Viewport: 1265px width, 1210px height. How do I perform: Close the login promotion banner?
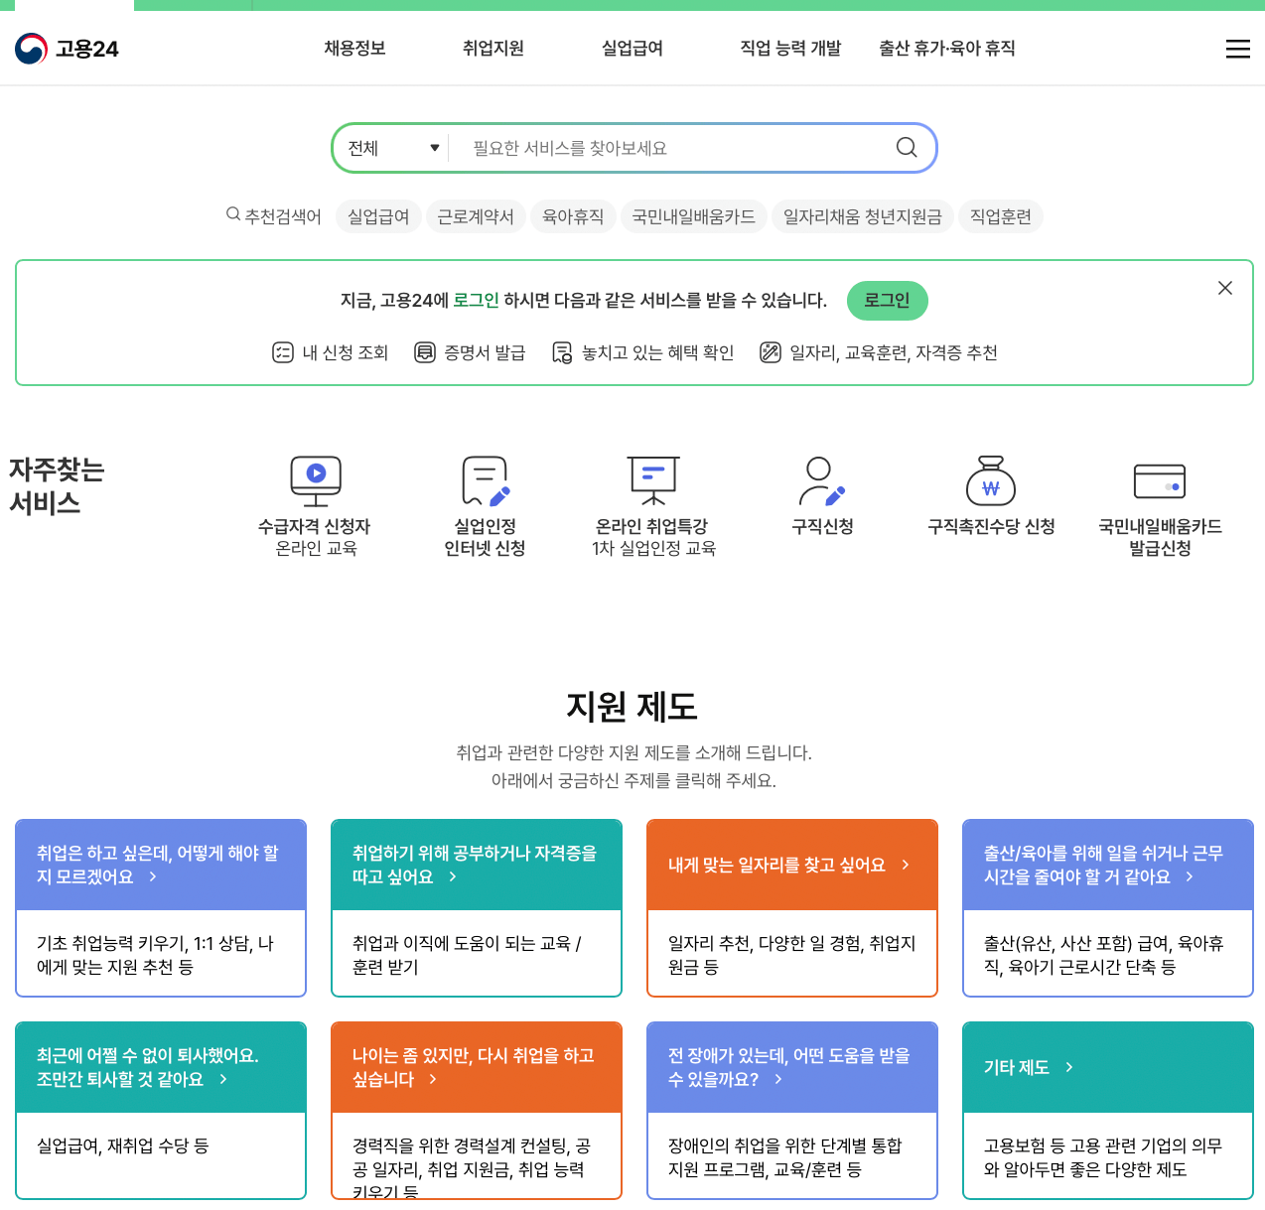(x=1224, y=288)
